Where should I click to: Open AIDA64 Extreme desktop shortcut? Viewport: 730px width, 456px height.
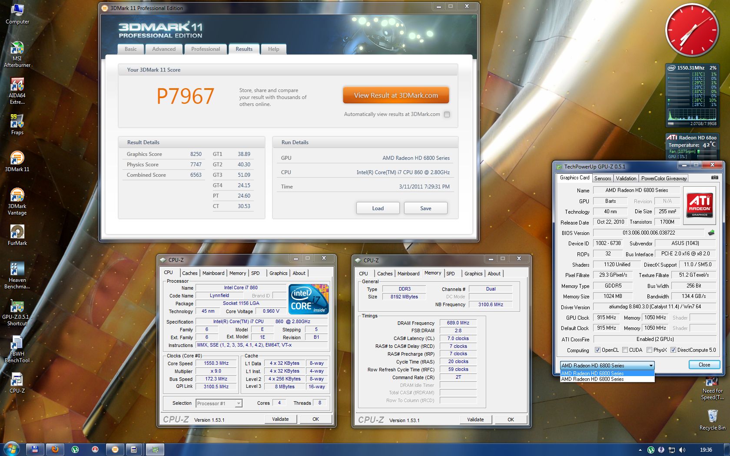coord(17,92)
